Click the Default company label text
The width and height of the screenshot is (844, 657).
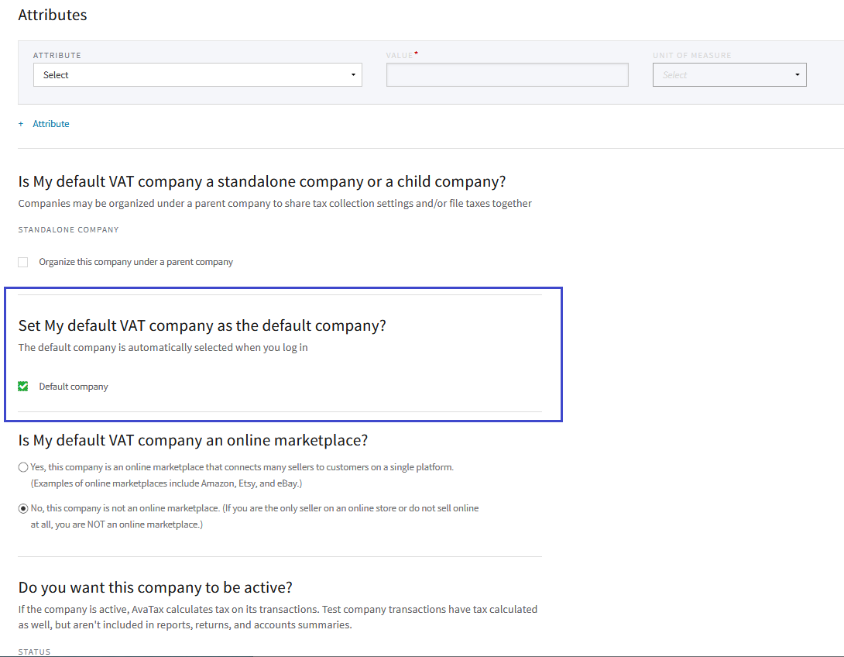74,387
